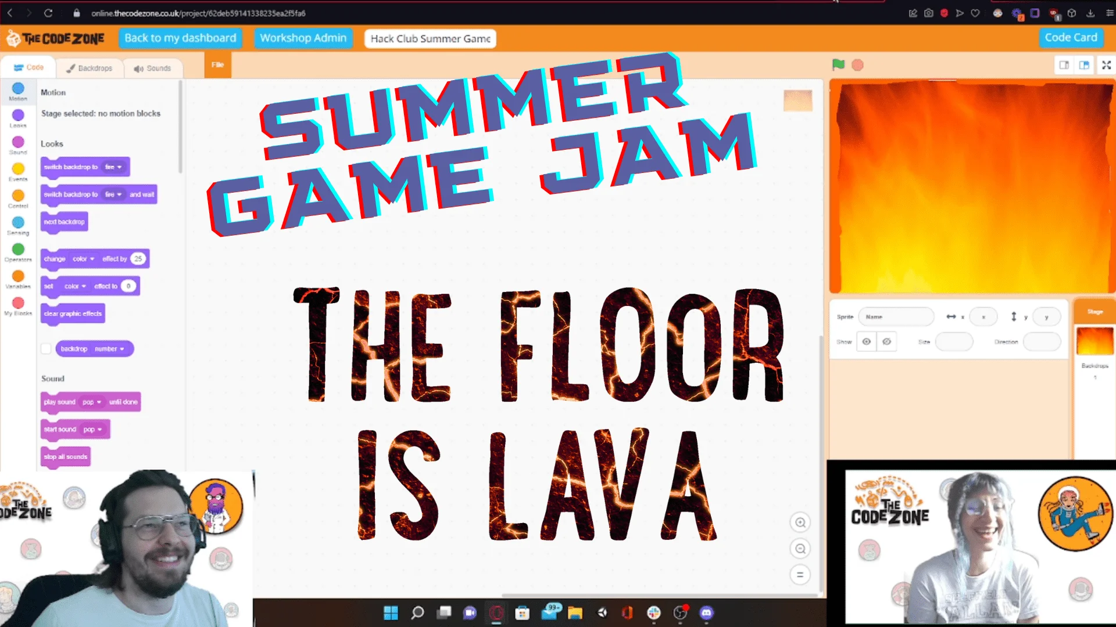Screen dimensions: 1116x627
Task: Toggle sprite visibility eye icon
Action: click(x=865, y=341)
